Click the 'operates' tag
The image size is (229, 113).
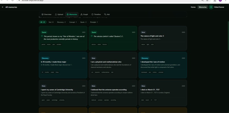click(107, 100)
